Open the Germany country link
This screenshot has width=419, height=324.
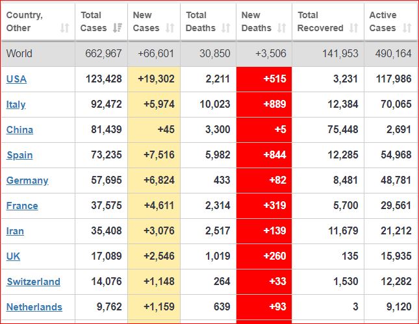tap(27, 181)
